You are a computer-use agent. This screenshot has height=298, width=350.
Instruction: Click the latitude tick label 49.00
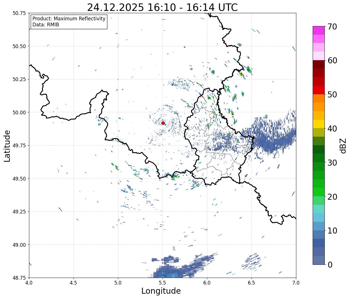(x=19, y=245)
